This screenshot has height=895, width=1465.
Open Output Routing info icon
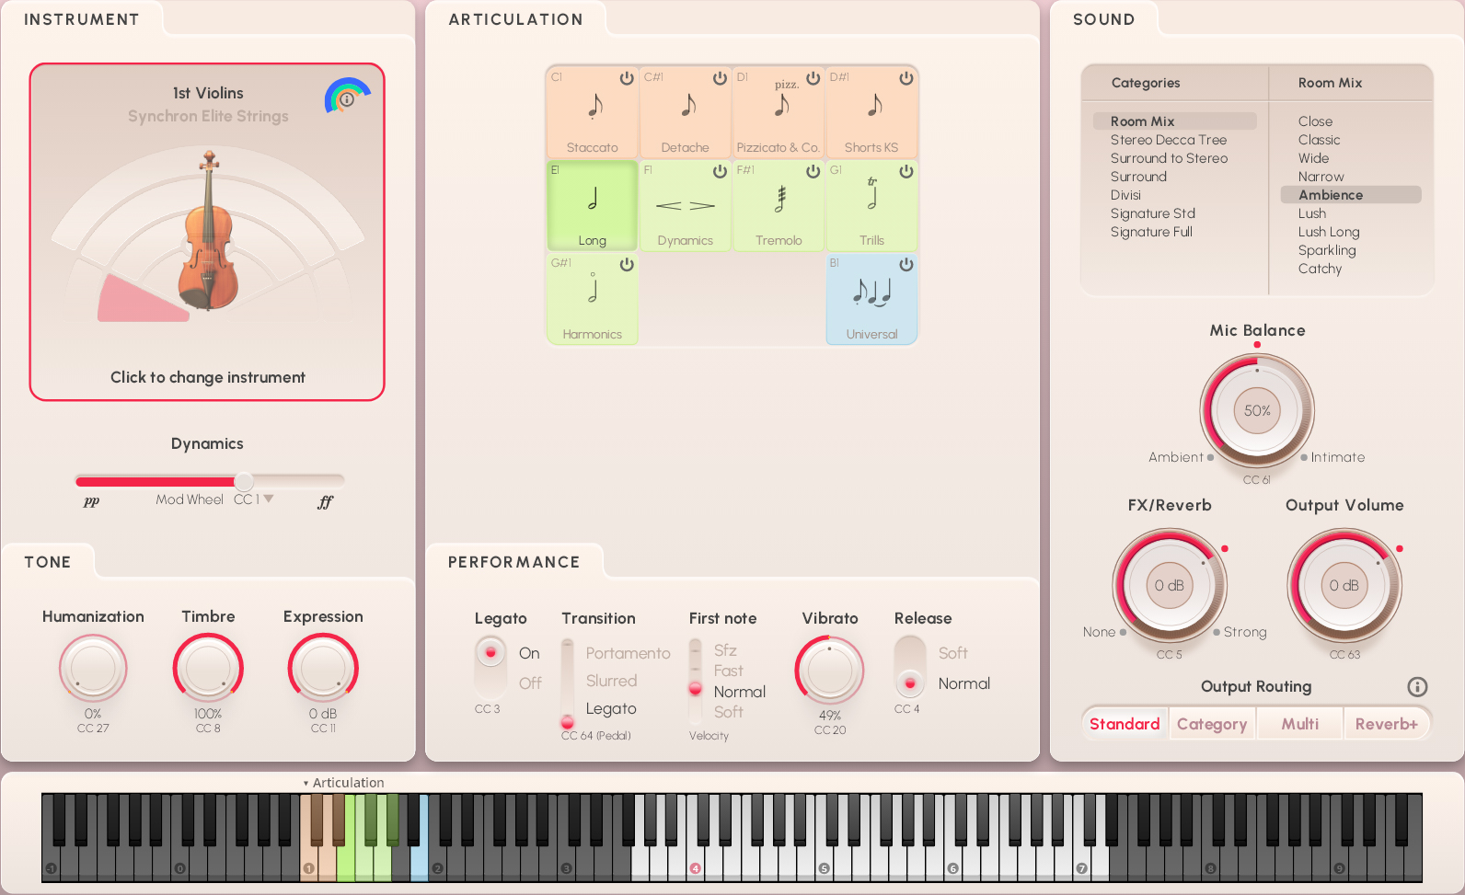tap(1417, 687)
